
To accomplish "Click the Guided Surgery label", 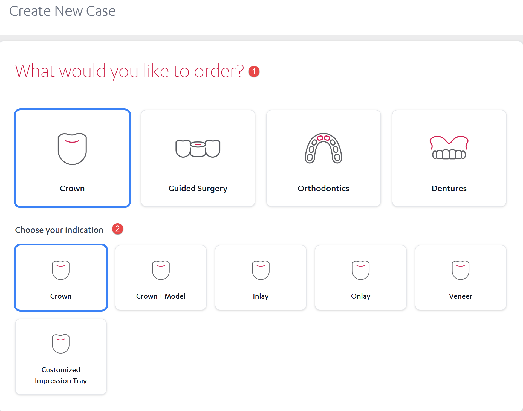I will (198, 189).
